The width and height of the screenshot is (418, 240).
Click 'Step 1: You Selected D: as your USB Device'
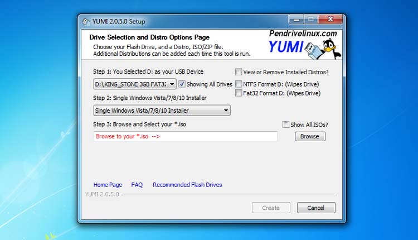[x=148, y=71]
